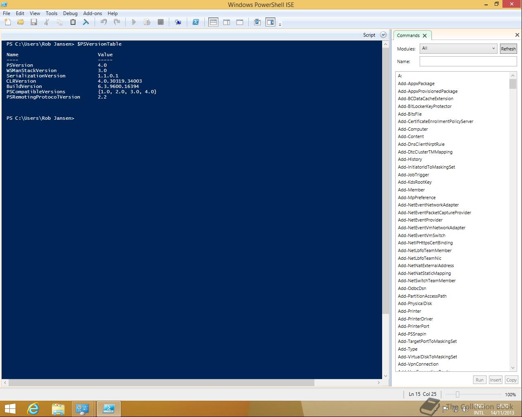
Task: Open the Debug menu
Action: click(70, 13)
